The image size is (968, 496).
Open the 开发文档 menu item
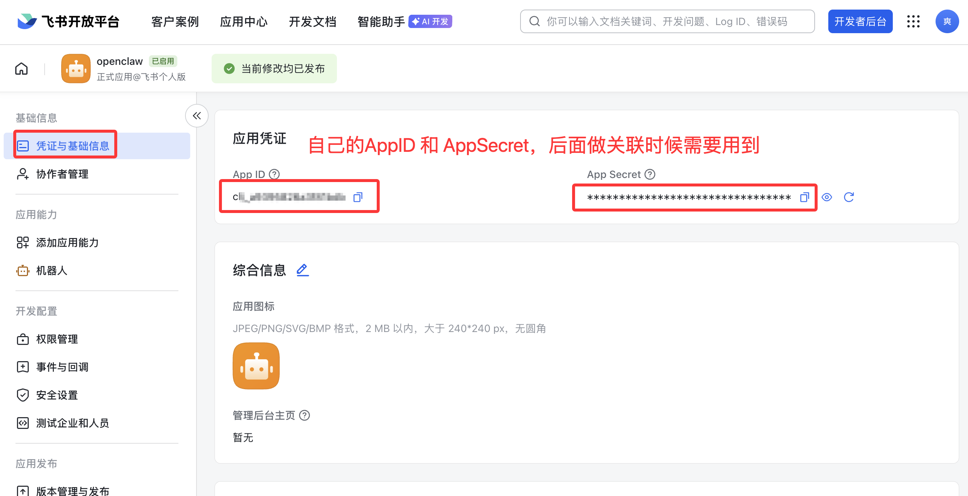(312, 21)
